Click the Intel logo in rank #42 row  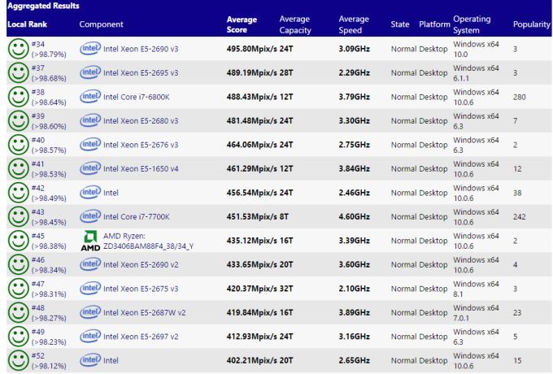[x=90, y=192]
